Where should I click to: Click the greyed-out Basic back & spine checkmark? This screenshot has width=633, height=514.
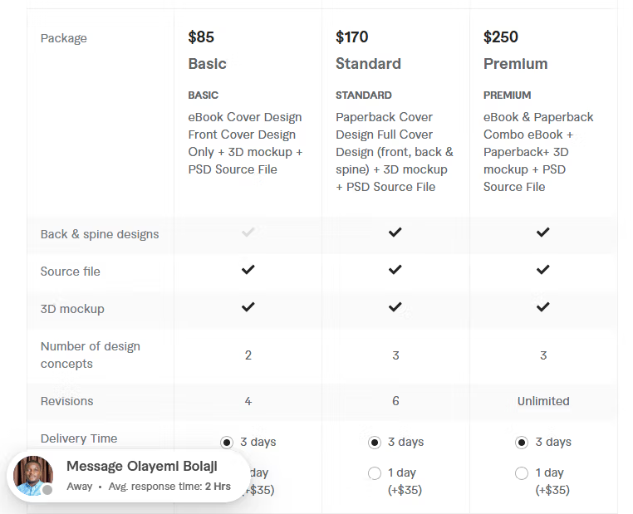pos(248,233)
